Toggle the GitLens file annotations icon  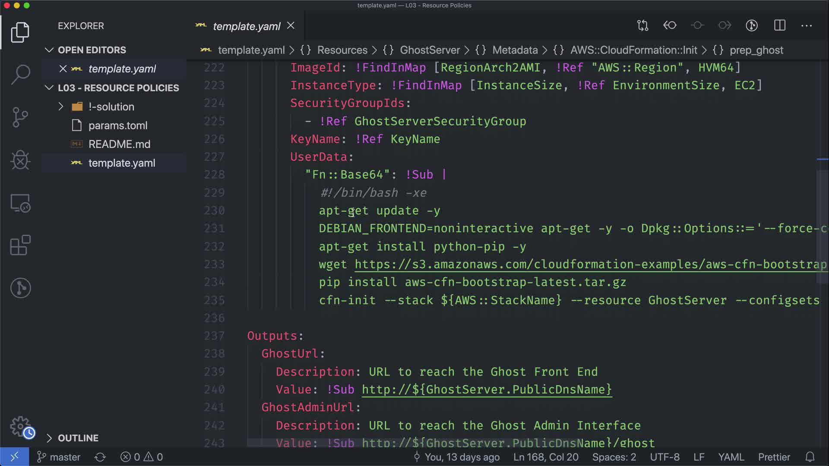752,25
